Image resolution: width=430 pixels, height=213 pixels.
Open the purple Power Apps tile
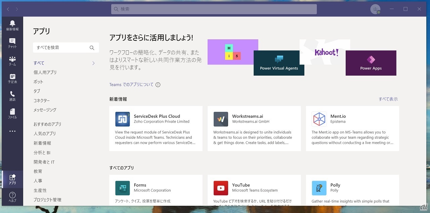[371, 63]
